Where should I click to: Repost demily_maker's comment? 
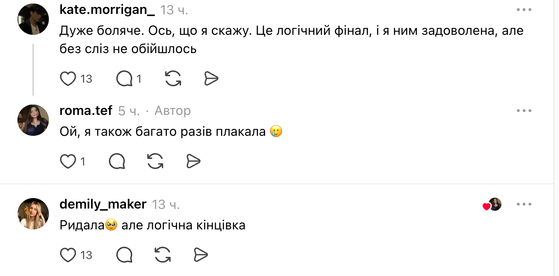[x=163, y=255]
